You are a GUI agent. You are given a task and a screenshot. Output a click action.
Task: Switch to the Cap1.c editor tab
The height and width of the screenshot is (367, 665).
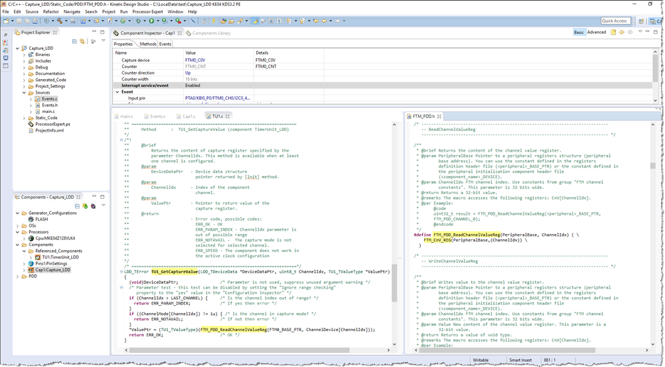click(x=186, y=116)
